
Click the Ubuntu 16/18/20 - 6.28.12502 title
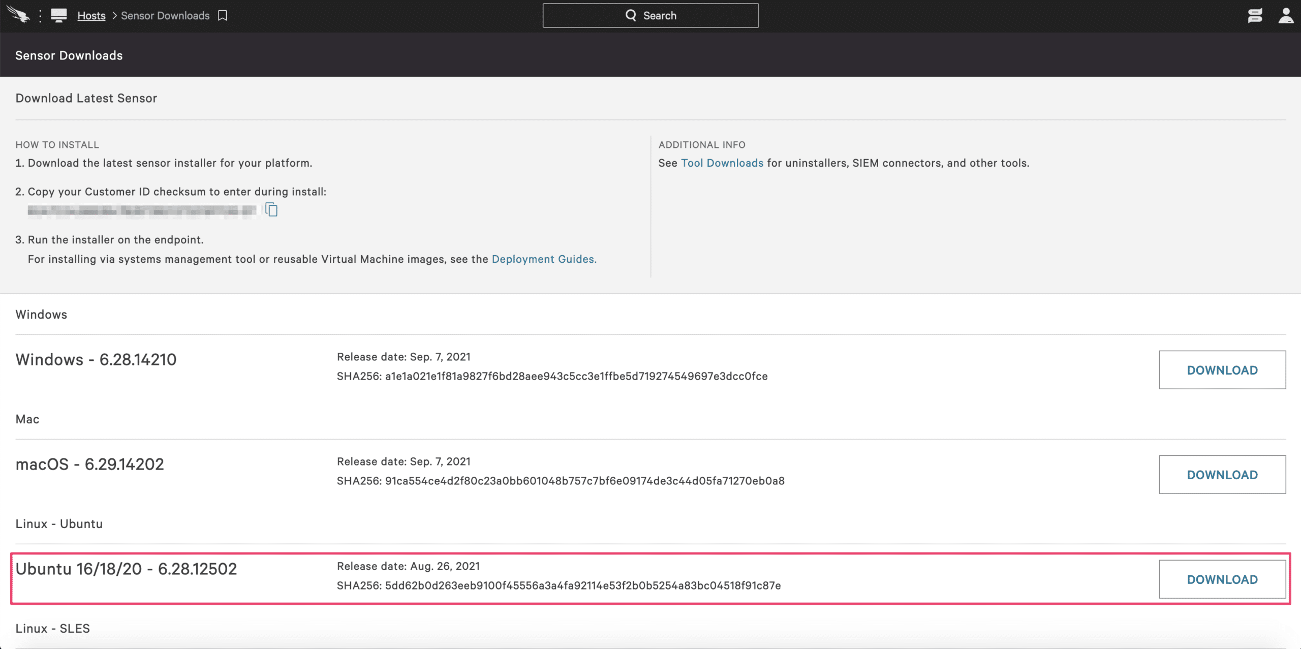click(x=126, y=569)
